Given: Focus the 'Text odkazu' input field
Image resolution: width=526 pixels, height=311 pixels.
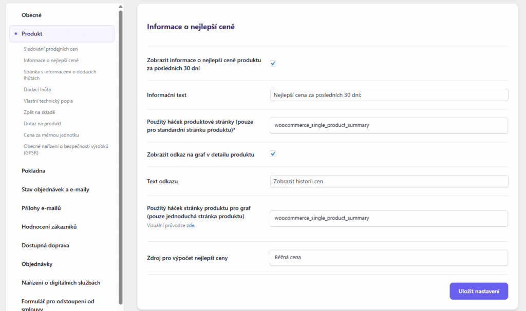Looking at the screenshot, I should (x=388, y=181).
